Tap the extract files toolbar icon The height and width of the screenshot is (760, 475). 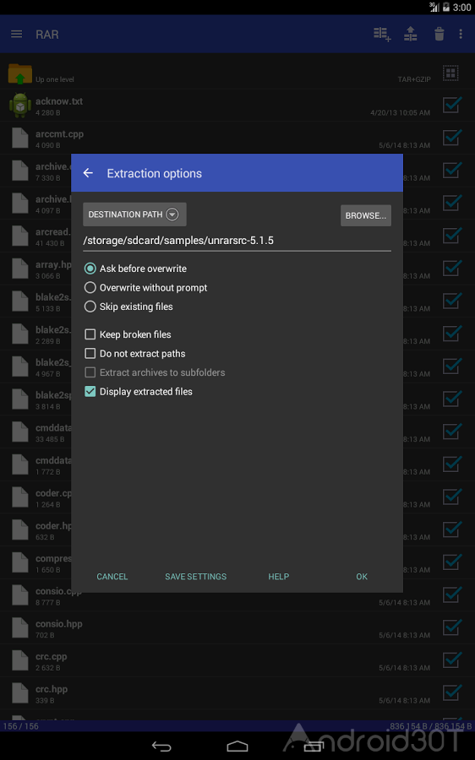click(411, 34)
